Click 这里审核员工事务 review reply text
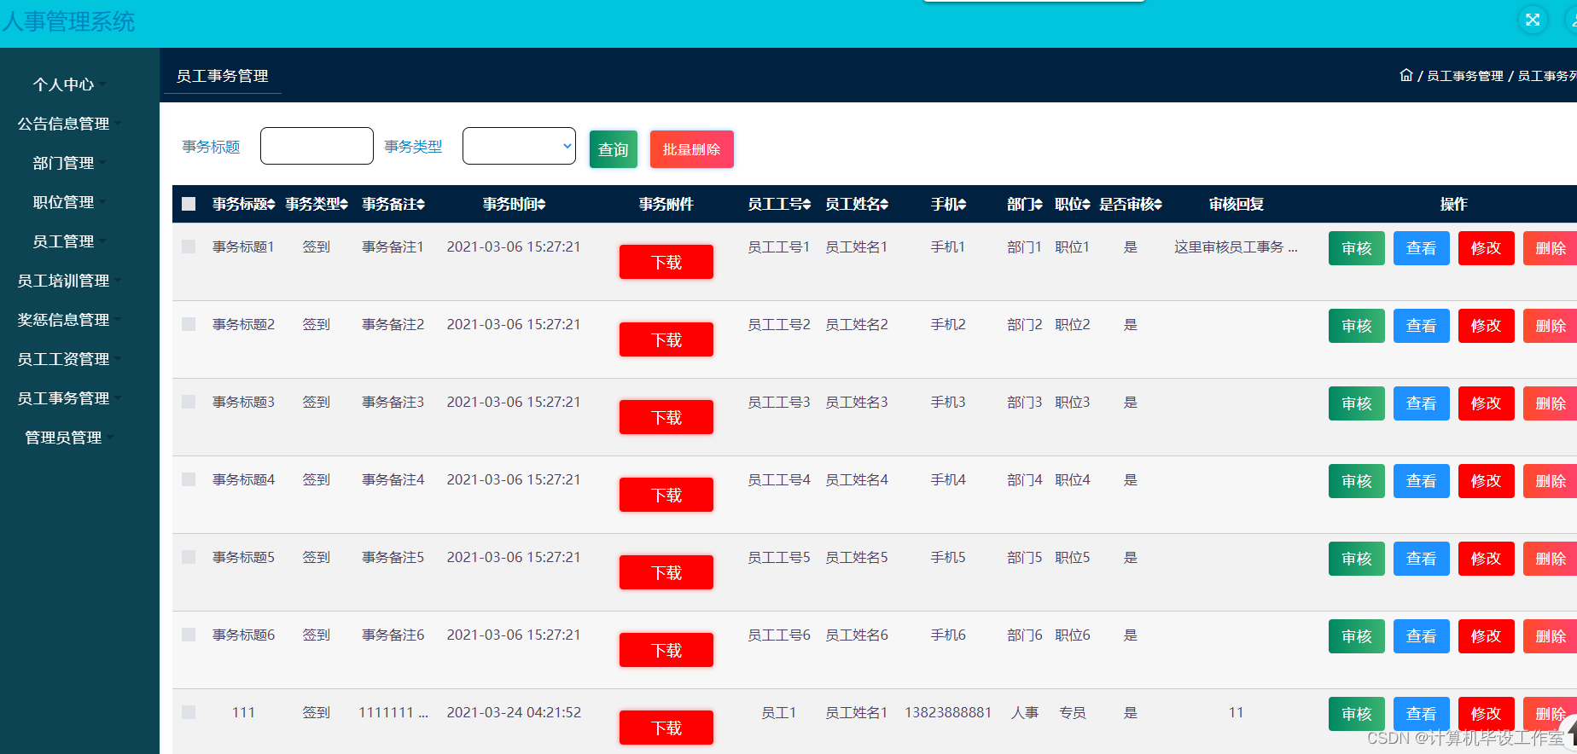 1236,247
